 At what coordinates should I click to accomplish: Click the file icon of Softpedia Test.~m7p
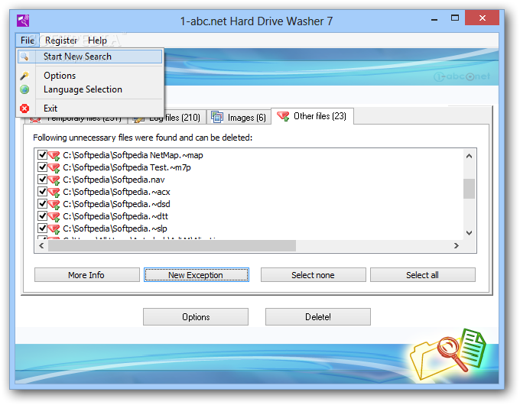pos(54,167)
